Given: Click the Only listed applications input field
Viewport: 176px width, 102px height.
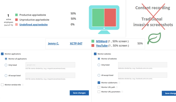Looking at the screenshot, I should [x=50, y=65].
